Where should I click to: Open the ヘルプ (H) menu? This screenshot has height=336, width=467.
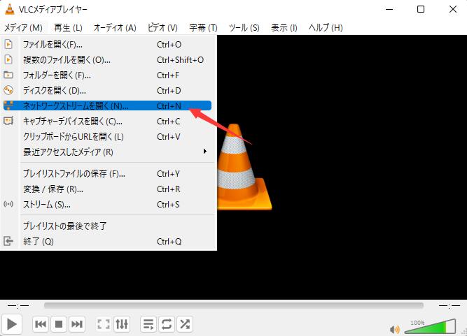326,28
